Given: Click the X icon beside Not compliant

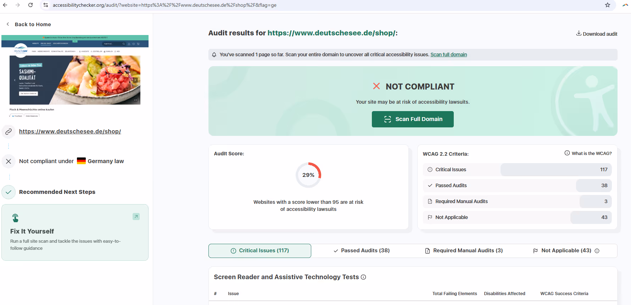Looking at the screenshot, I should pyautogui.click(x=9, y=161).
